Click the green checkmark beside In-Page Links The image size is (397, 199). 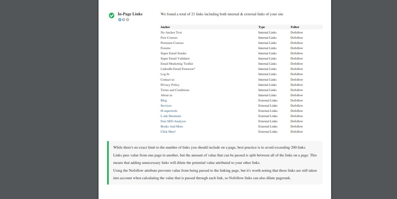tap(112, 15)
